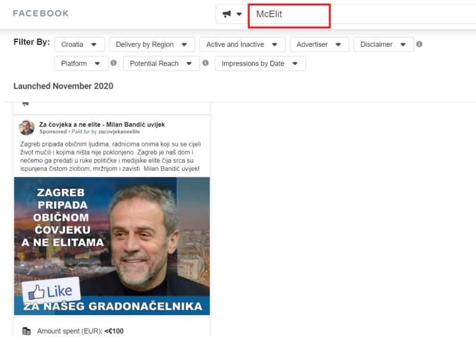Viewport: 476px width, 337px height.
Task: Click the small megaphone icon above the ad
Action: [x=26, y=104]
